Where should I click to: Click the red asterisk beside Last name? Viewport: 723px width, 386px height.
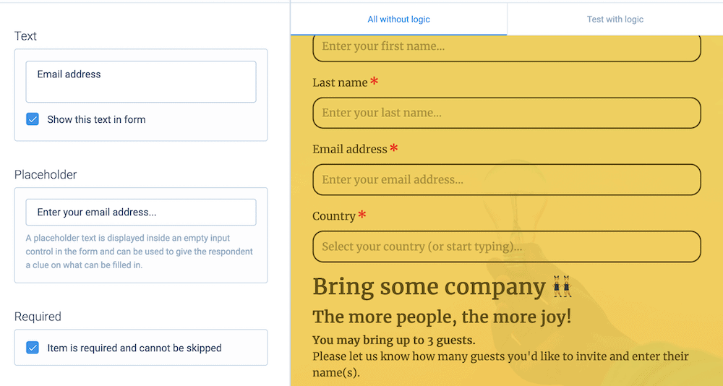(374, 82)
